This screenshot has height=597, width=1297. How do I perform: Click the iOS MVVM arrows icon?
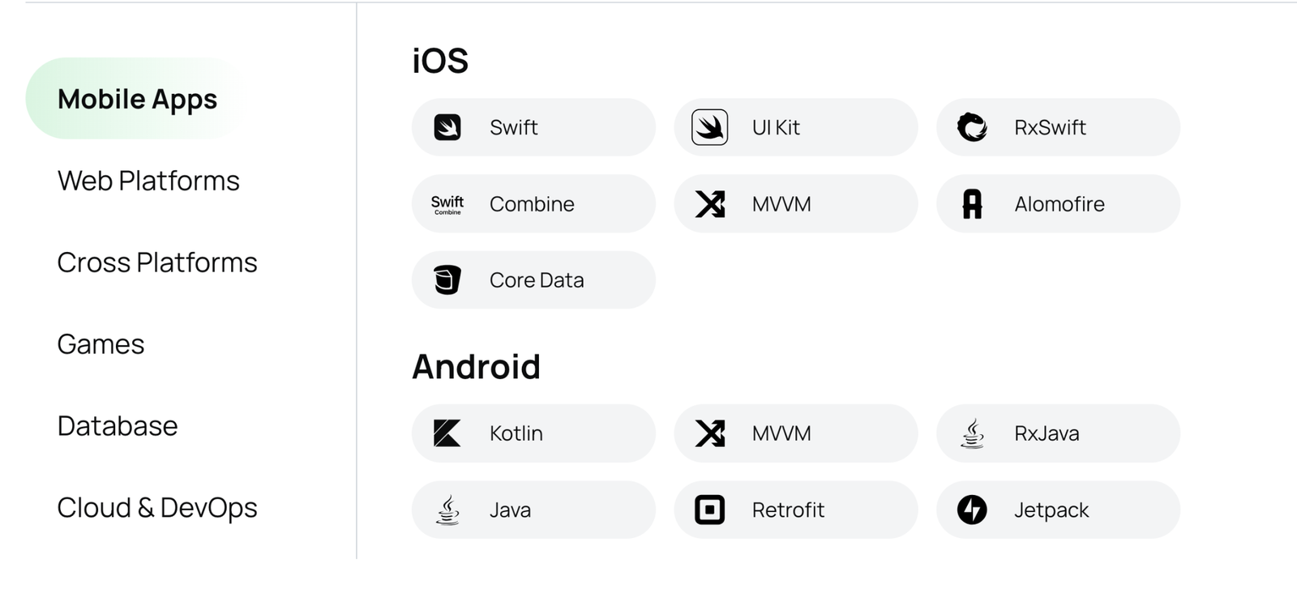709,204
